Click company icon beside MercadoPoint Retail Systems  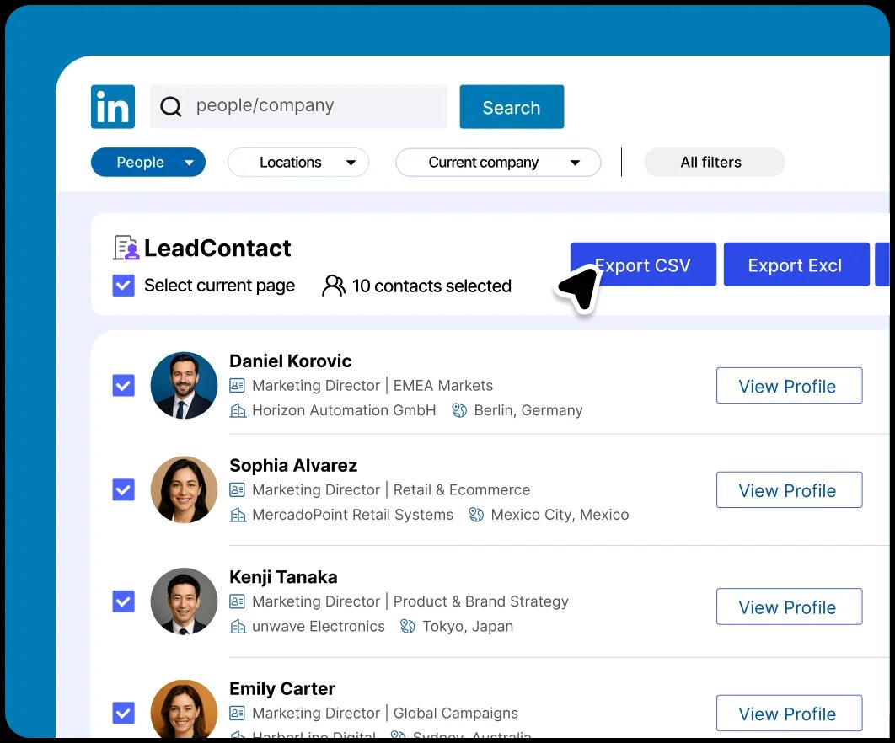tap(238, 515)
